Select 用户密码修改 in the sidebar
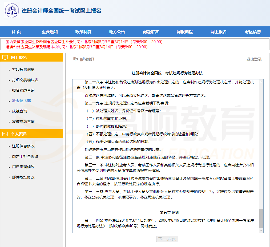This screenshot has height=247, width=270. tap(23, 167)
